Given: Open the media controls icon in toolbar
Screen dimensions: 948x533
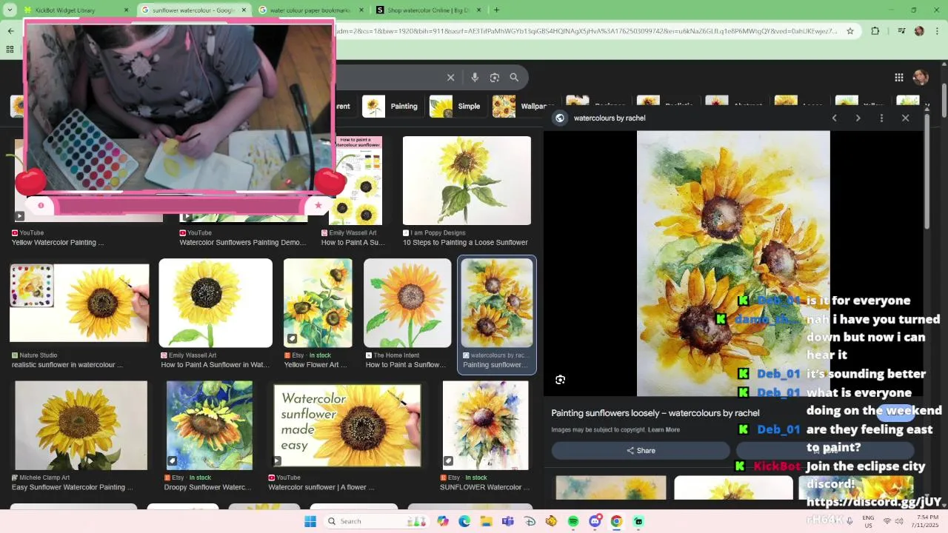Looking at the screenshot, I should 901,31.
